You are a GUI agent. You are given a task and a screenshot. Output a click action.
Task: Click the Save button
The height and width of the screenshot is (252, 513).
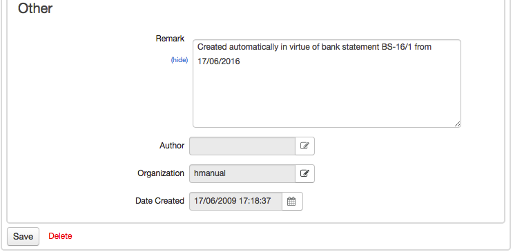(23, 236)
